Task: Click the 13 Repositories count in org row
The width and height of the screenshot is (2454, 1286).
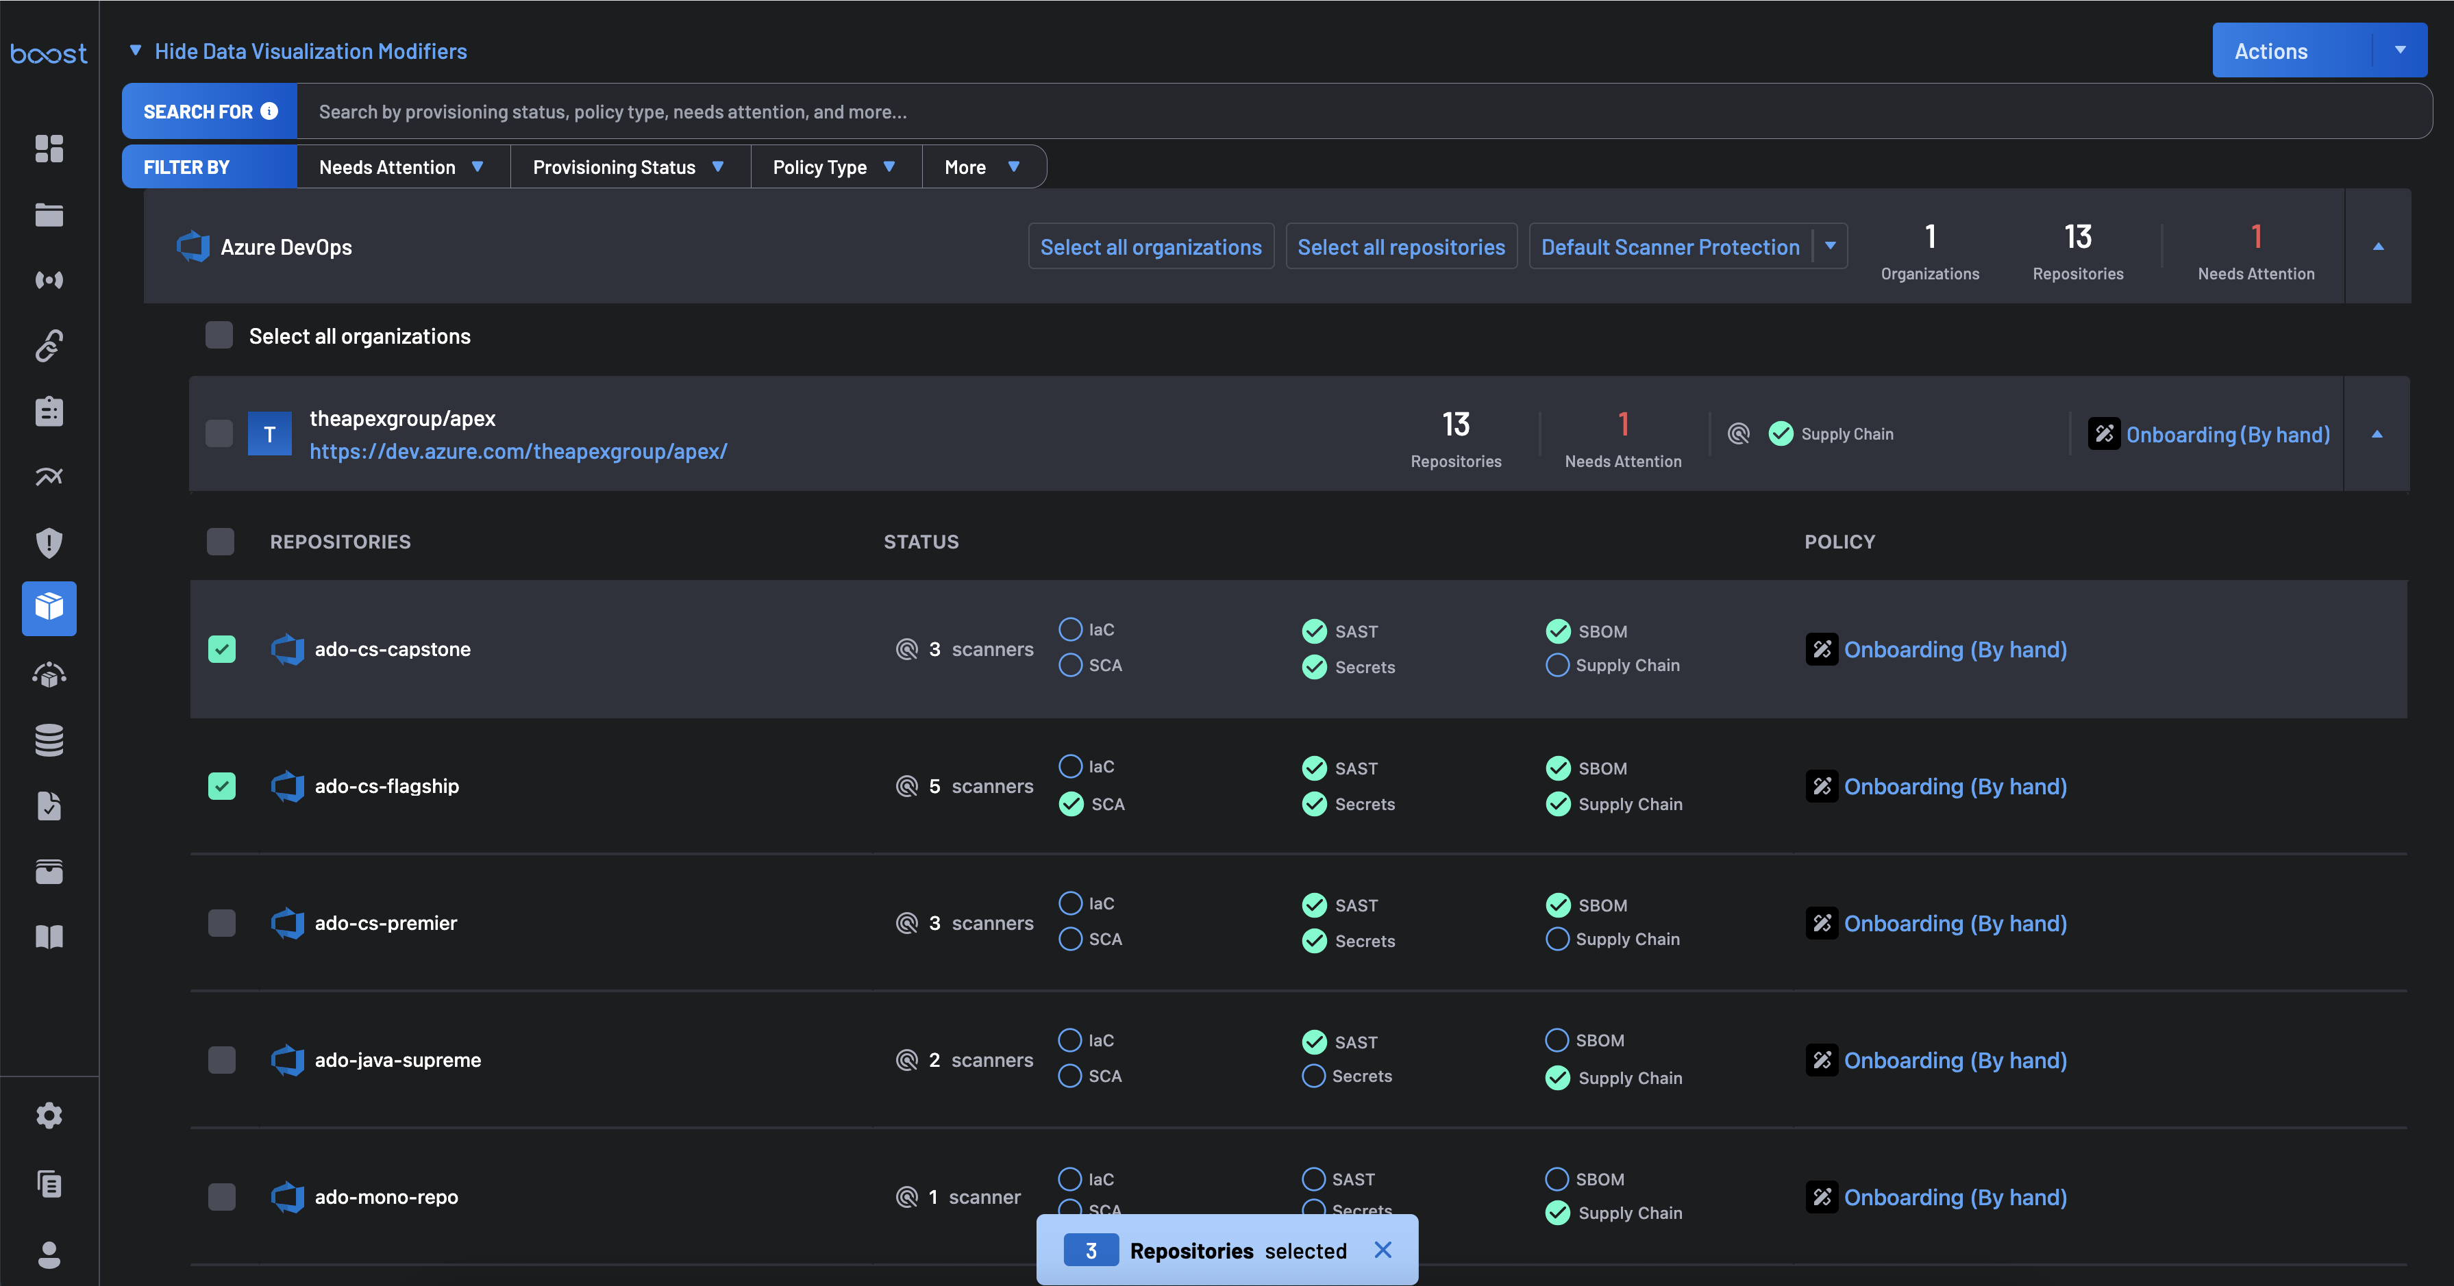Action: tap(1456, 424)
